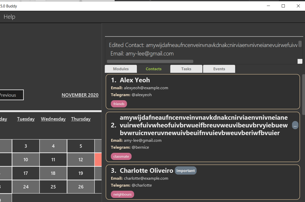Image resolution: width=305 pixels, height=202 pixels.
Task: Click the neighbours tag on Charlotte Oliveiro
Action: [x=122, y=194]
